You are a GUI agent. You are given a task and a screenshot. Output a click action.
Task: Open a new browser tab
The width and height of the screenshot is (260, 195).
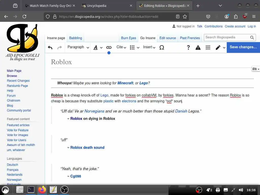point(198,6)
